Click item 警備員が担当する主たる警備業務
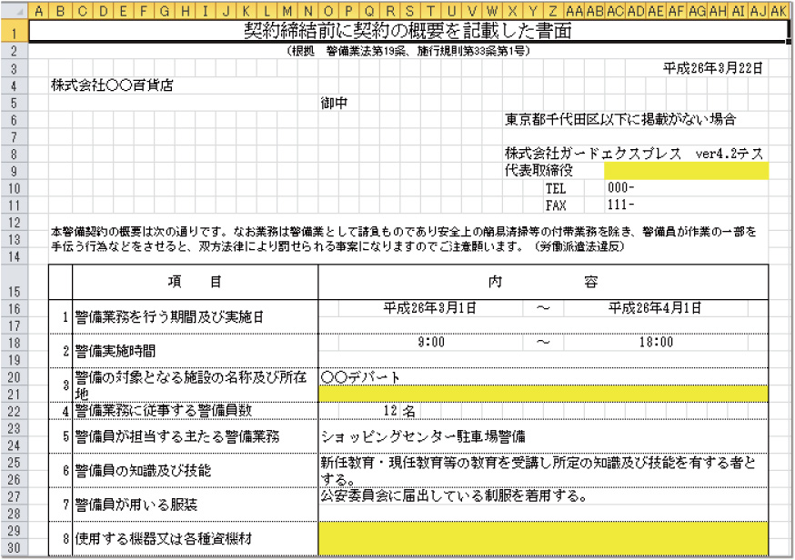This screenshot has width=795, height=560. [177, 436]
